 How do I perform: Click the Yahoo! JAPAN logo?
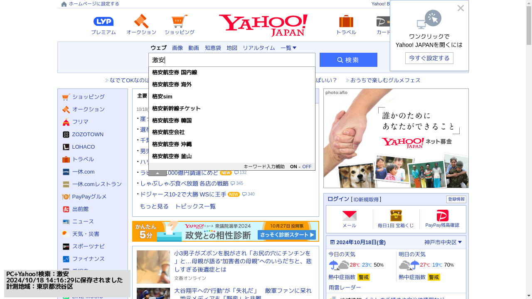(264, 25)
